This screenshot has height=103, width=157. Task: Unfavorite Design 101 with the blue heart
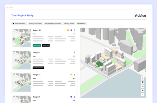(x=71, y=30)
